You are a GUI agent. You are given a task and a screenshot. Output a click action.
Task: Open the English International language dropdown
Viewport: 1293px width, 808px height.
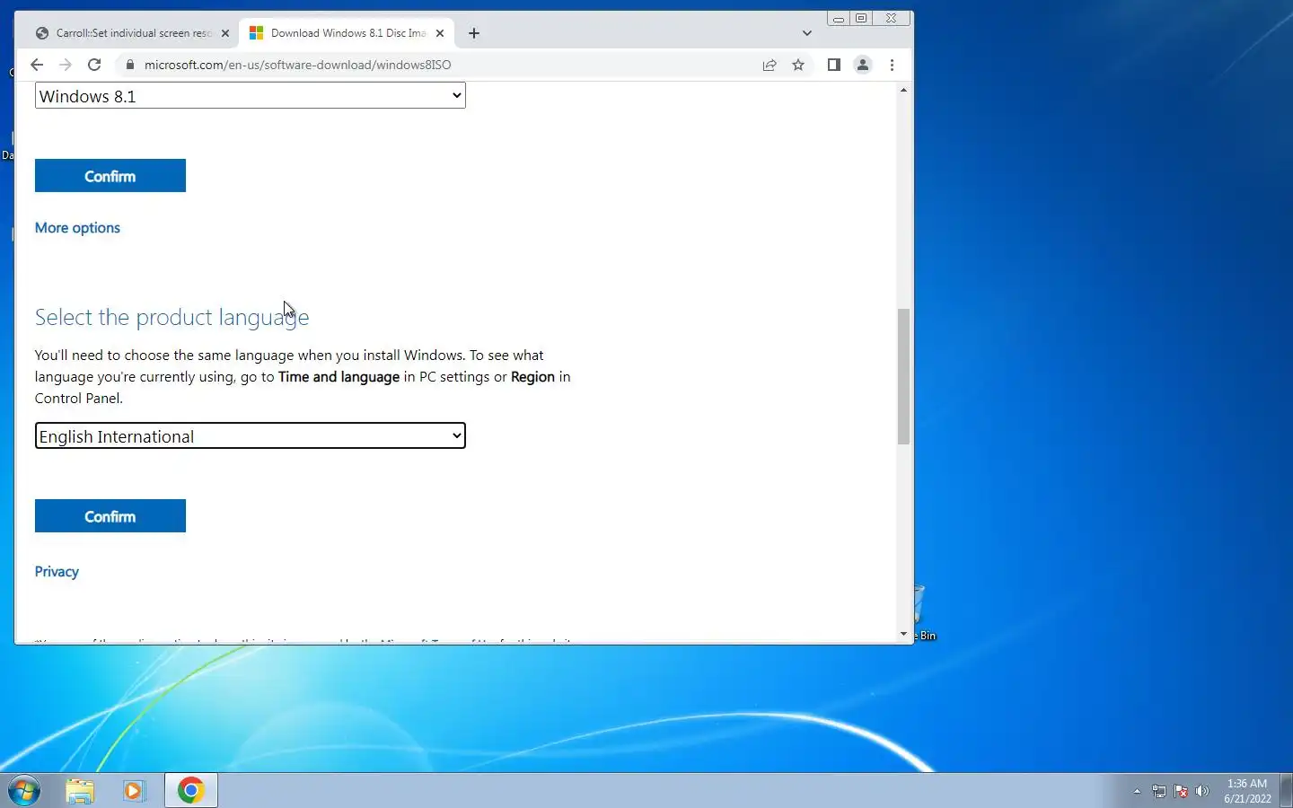pos(250,435)
